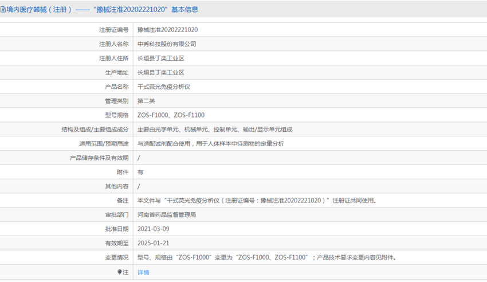
Task: Click the 管理类别 value 第二类
Action: coord(146,101)
